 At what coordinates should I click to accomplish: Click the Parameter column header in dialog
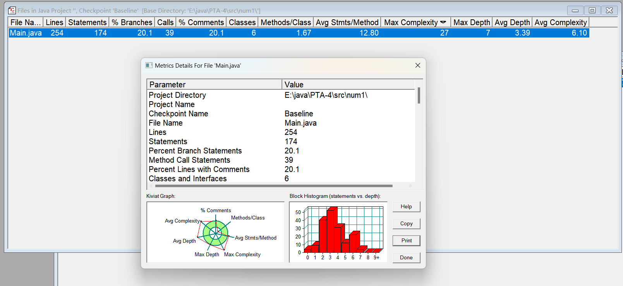click(214, 84)
